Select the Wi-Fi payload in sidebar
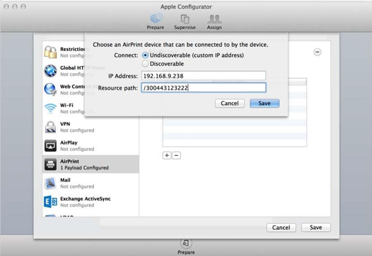This screenshot has width=372, height=256. click(x=51, y=108)
